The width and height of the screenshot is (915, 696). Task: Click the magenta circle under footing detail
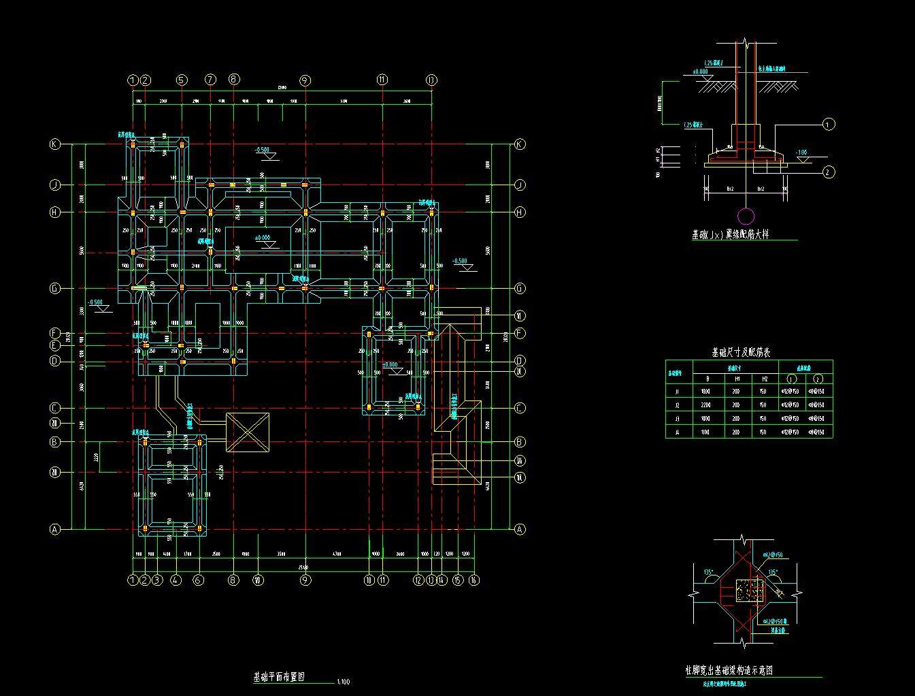(746, 217)
